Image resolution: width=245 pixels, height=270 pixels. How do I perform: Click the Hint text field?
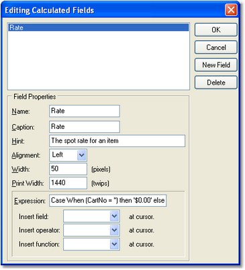(x=117, y=141)
